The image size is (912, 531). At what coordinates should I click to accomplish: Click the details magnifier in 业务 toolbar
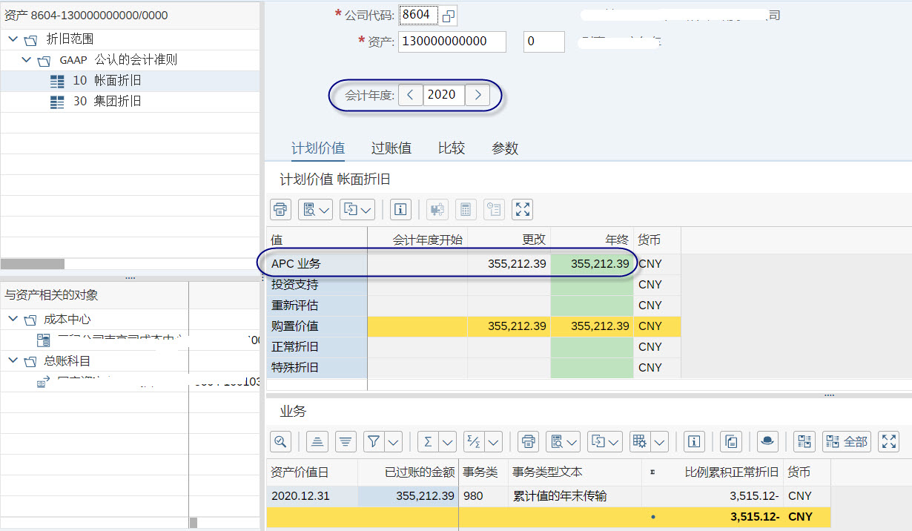pyautogui.click(x=280, y=442)
